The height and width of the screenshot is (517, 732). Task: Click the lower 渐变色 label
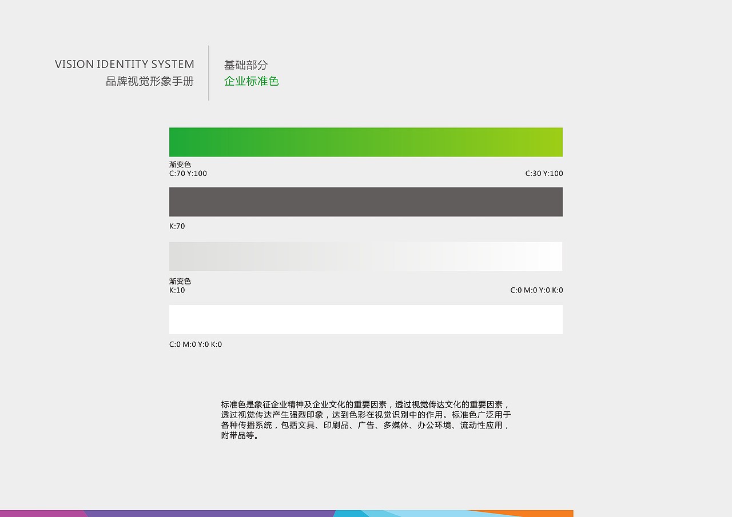tap(180, 281)
